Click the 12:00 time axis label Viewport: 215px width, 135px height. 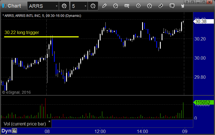pyautogui.click(x=100, y=131)
